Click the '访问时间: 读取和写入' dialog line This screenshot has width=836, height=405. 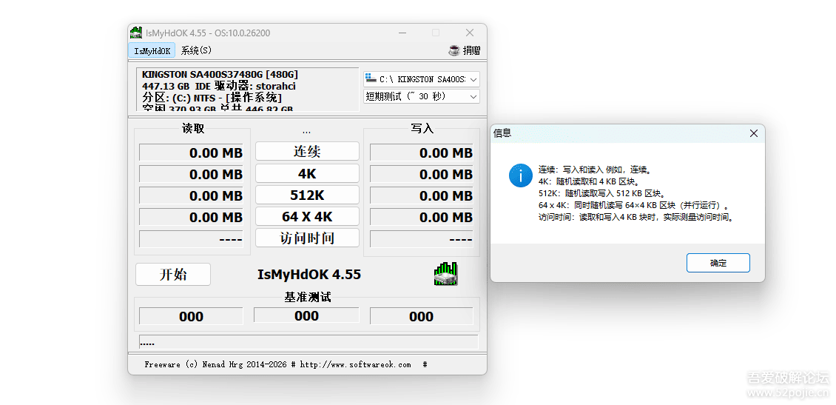(636, 217)
